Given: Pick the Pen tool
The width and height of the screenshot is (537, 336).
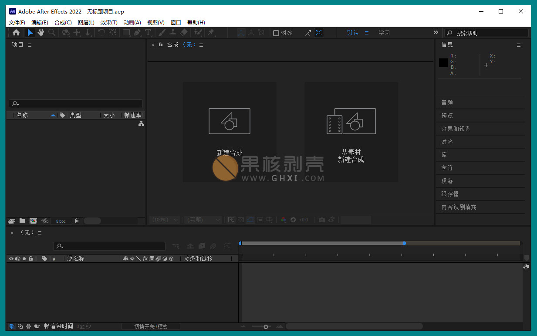Looking at the screenshot, I should click(137, 33).
